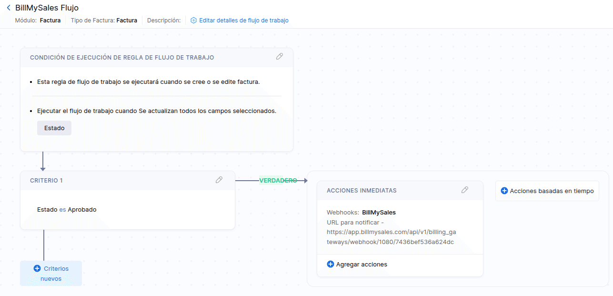
Task: Click the plus icon for Acciones basadas en tiempo
Action: 504,191
